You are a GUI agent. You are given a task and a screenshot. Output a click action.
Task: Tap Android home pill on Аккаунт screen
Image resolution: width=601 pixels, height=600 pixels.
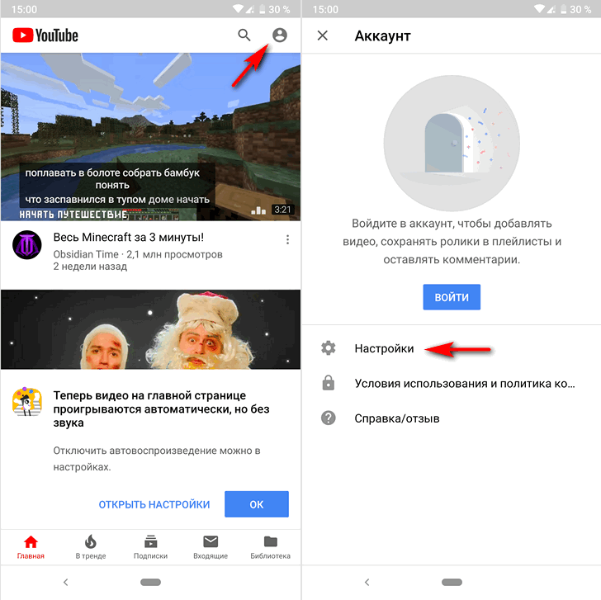tap(452, 583)
